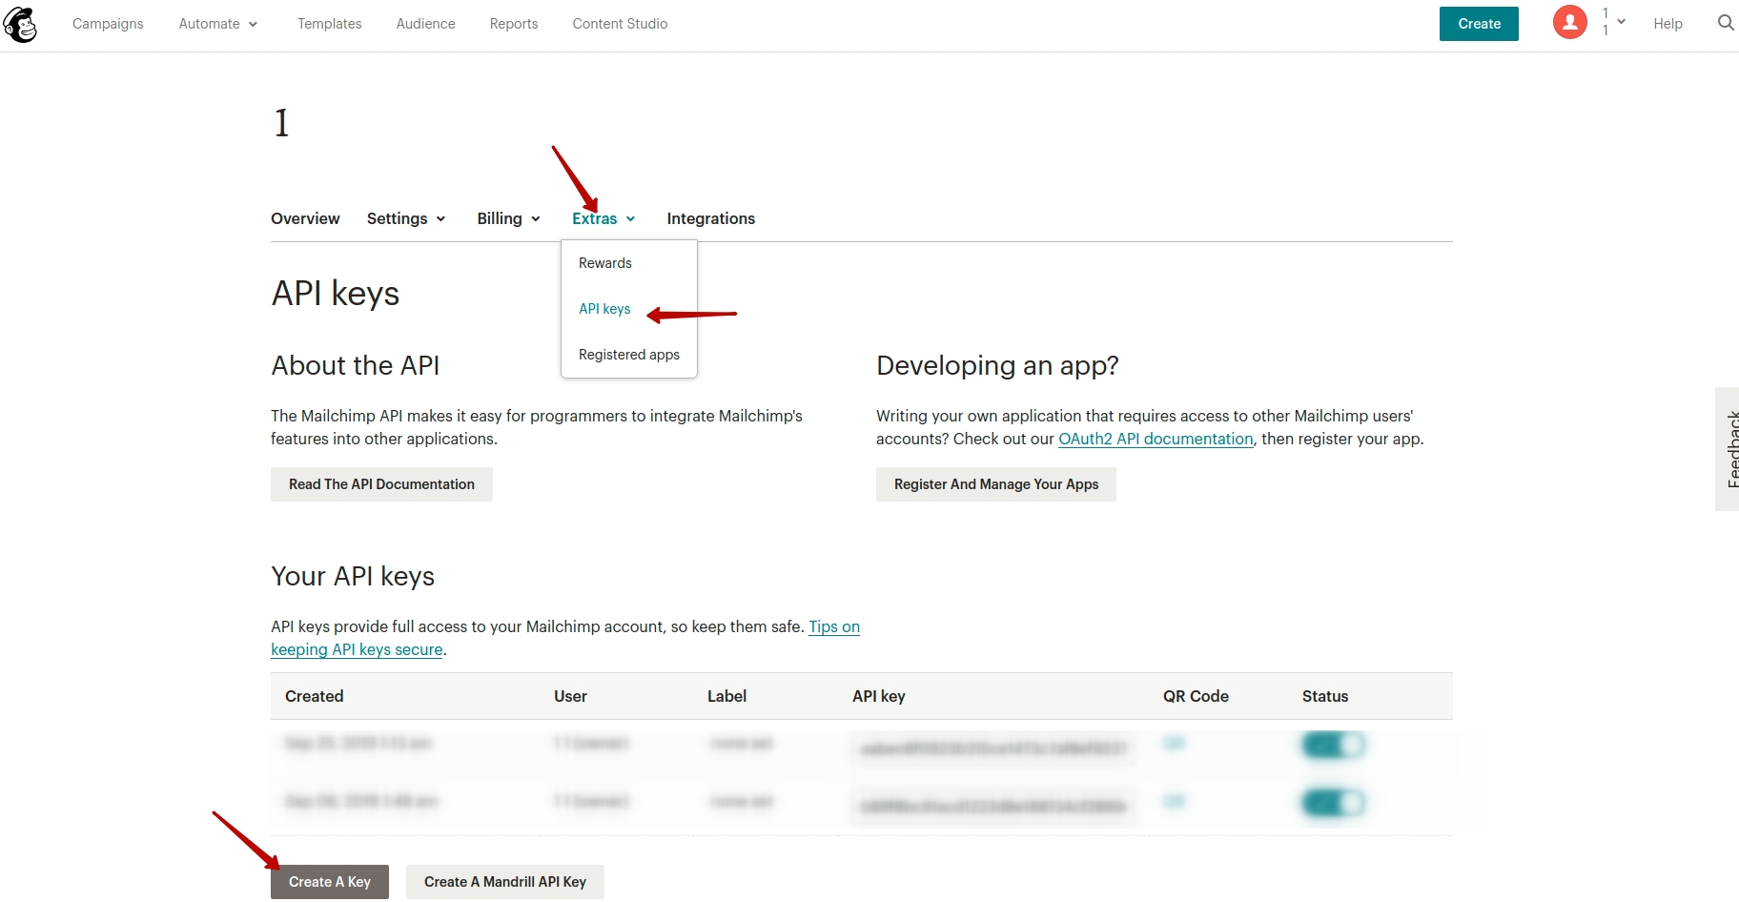
Task: Open the Campaigns menu
Action: (108, 24)
